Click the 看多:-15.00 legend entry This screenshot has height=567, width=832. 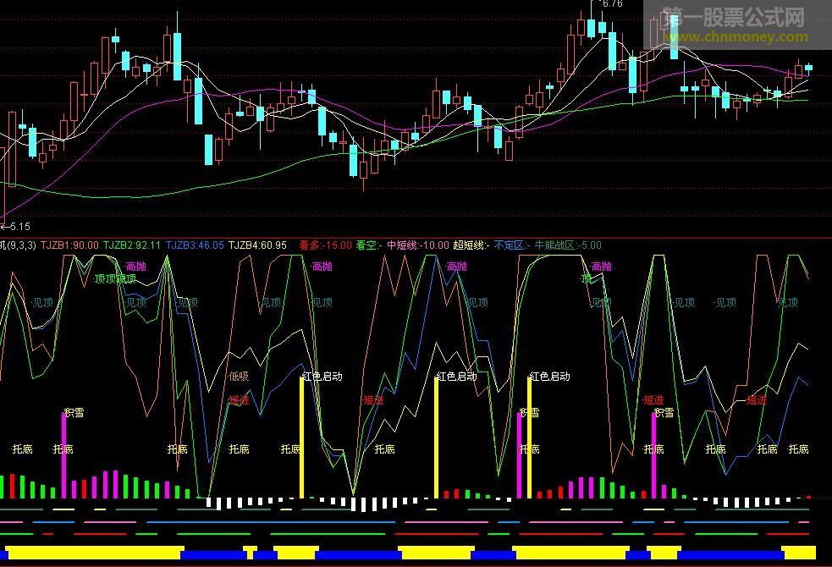pyautogui.click(x=325, y=245)
